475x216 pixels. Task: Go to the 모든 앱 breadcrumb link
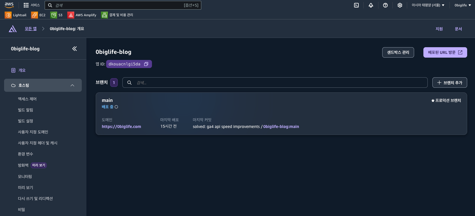[x=31, y=29]
